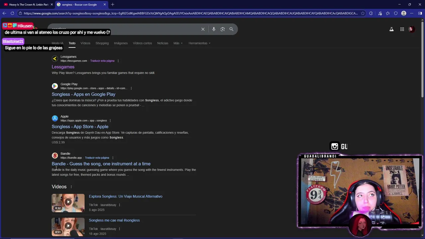The image size is (425, 239).
Task: Translate the Bandle page
Action: [97, 158]
